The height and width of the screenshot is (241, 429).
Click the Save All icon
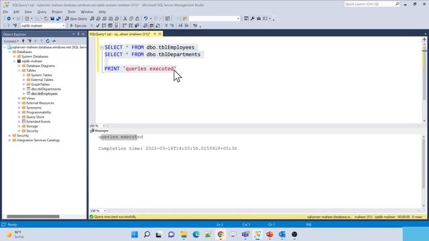[x=58, y=19]
